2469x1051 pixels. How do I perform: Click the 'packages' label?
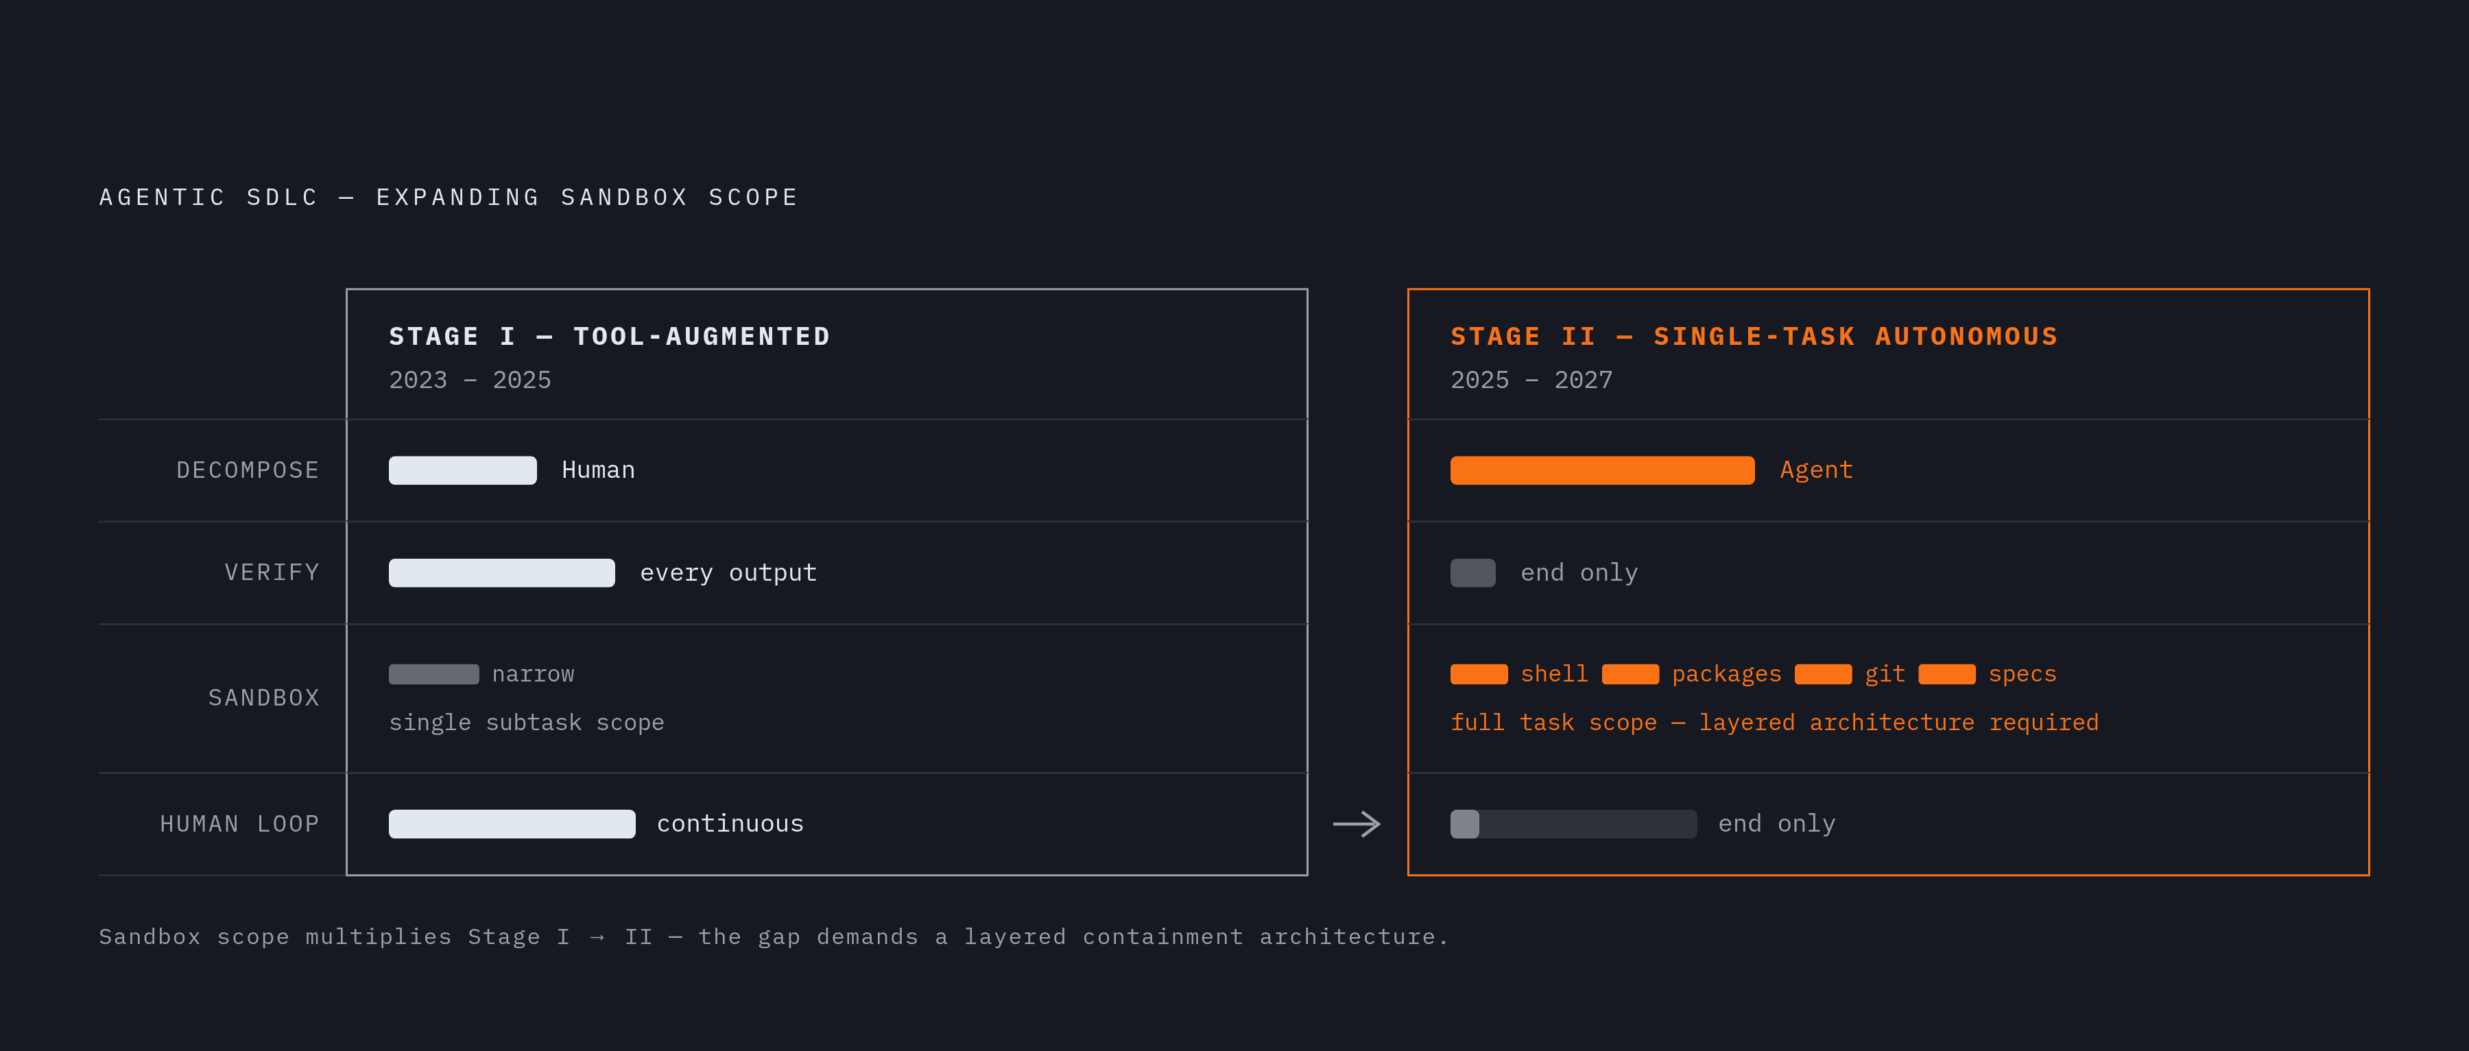click(x=1726, y=675)
